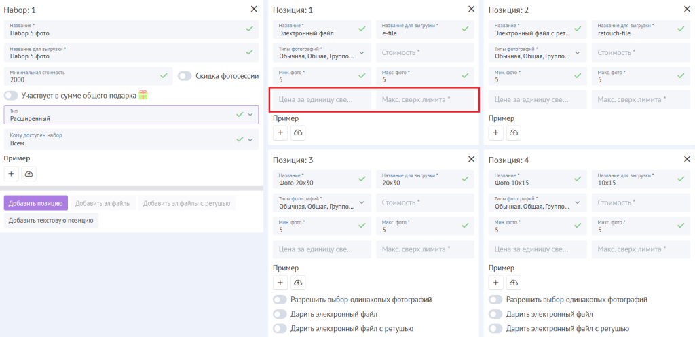Image resolution: width=695 pixels, height=337 pixels.
Task: Click Добавить текстовую позицию button
Action: tap(52, 220)
